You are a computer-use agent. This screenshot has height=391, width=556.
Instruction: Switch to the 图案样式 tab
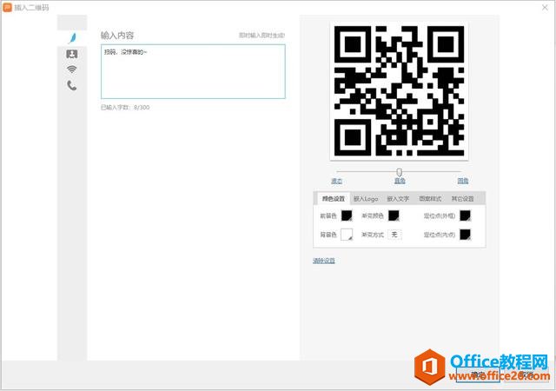(430, 199)
